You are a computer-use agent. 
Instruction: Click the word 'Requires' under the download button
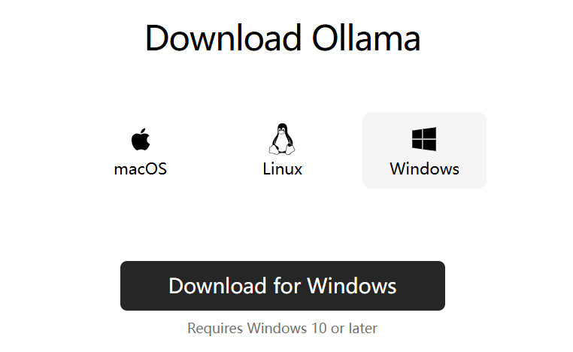pos(215,328)
